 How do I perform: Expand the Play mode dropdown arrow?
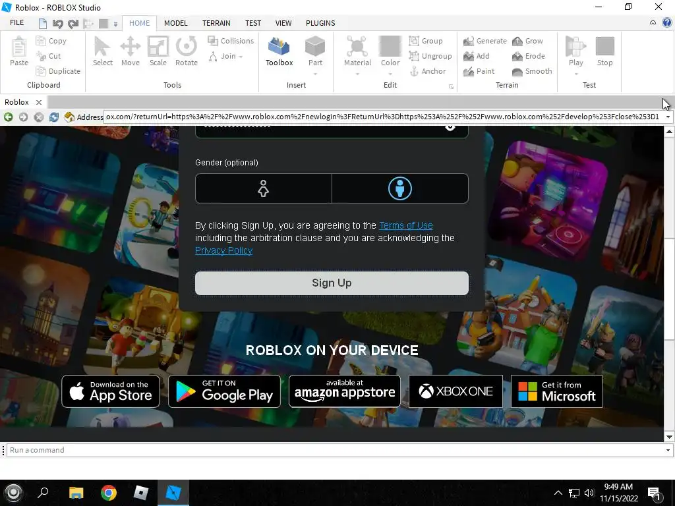tap(575, 74)
